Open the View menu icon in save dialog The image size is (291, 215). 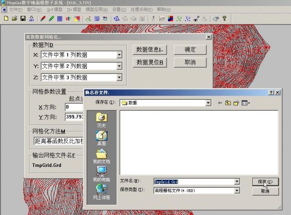246,103
